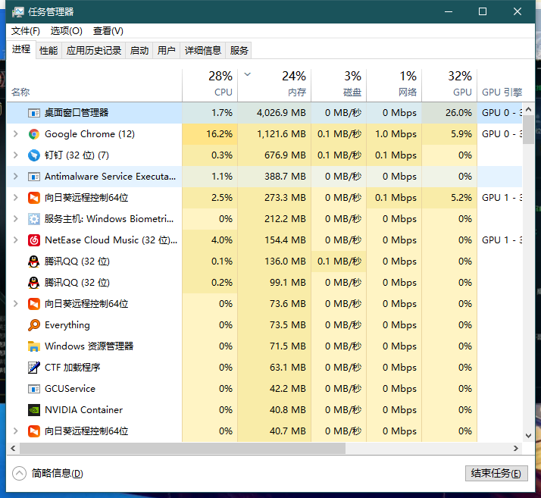Viewport: 541px width, 498px height.
Task: Click the GCUService process icon
Action: (x=34, y=389)
